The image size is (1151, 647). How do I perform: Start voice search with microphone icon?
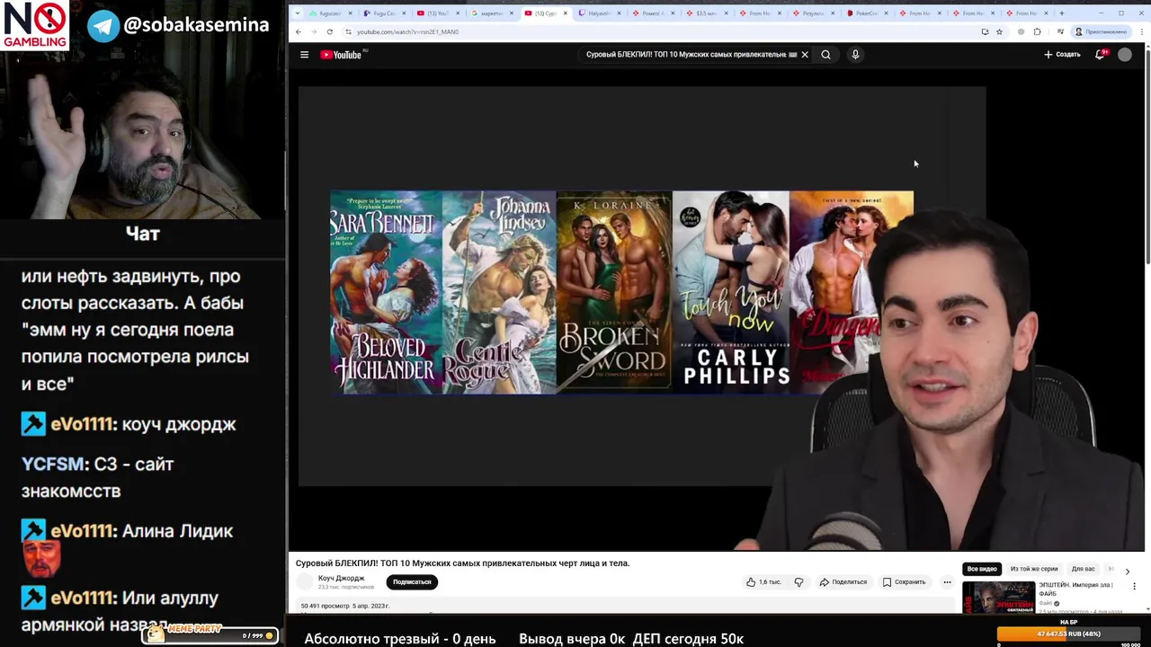tap(855, 55)
